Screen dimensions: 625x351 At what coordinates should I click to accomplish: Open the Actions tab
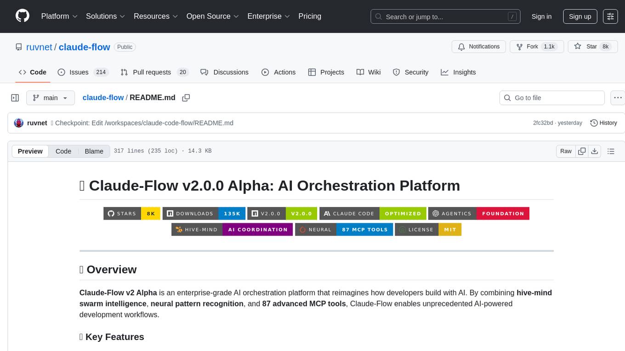tap(278, 72)
